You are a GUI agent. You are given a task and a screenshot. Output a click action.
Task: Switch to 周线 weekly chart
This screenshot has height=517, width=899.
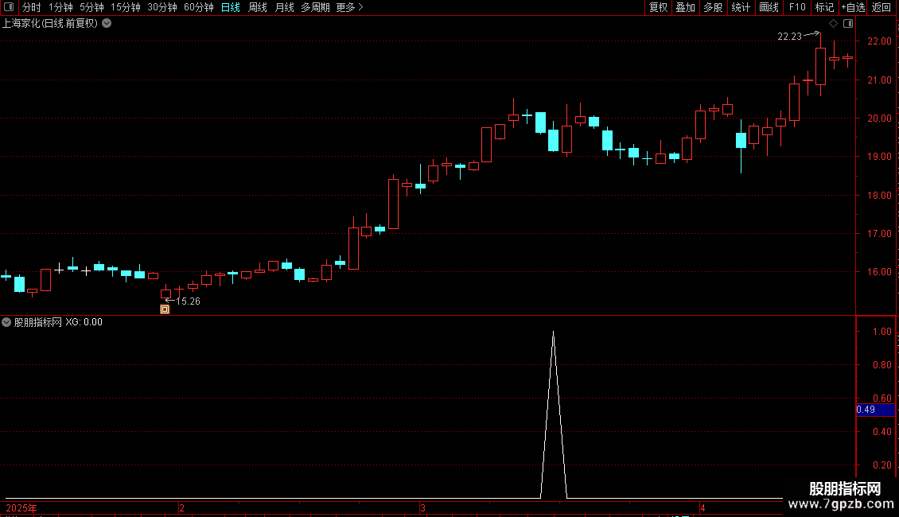258,7
